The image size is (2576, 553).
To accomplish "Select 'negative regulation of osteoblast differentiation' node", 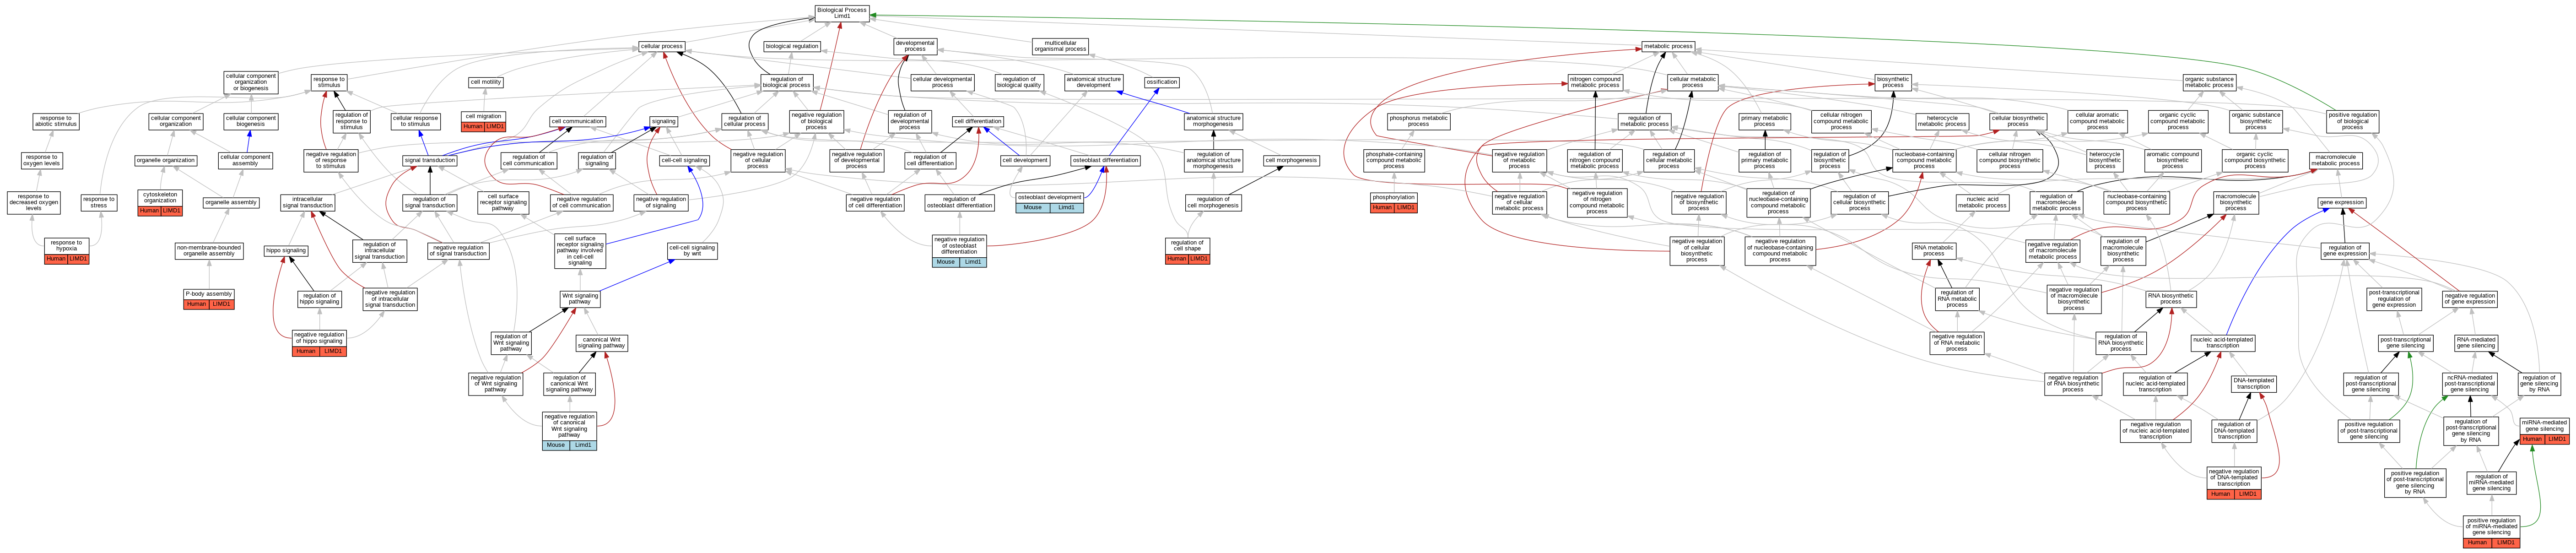I will [959, 250].
